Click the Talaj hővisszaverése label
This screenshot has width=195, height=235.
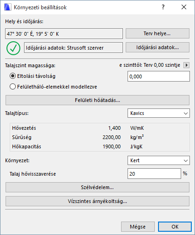point(33,174)
